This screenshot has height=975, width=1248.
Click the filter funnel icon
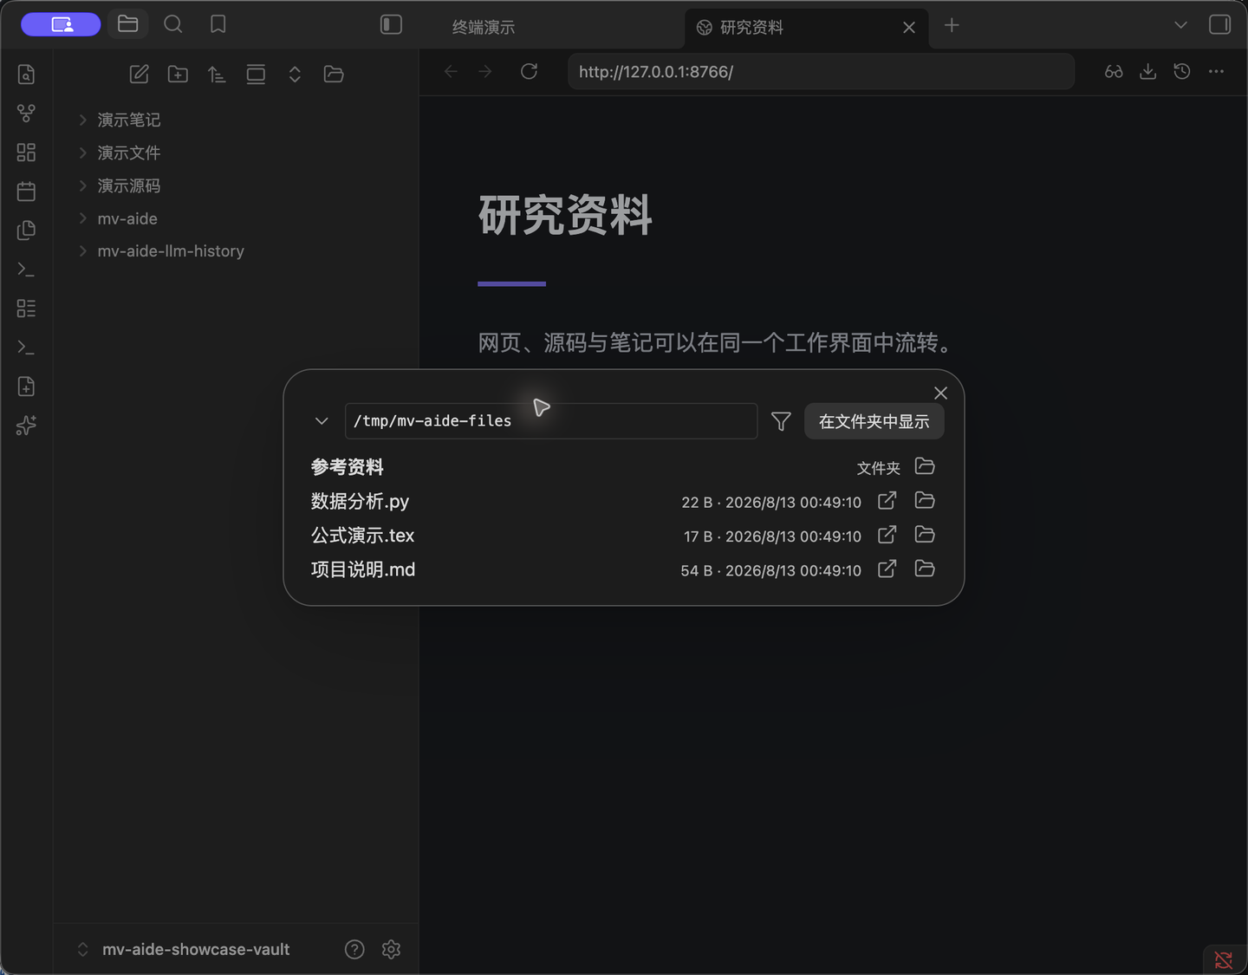pyautogui.click(x=781, y=421)
